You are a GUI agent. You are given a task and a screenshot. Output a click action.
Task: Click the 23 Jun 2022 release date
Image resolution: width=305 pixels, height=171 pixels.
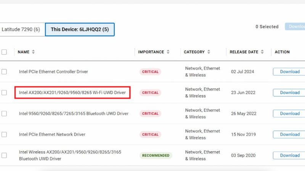pos(243,93)
